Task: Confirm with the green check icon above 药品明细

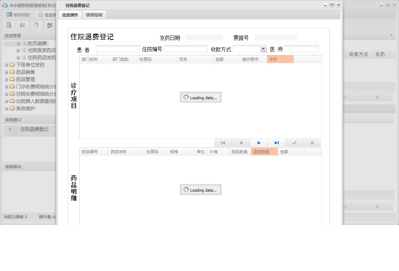Action: (x=294, y=143)
